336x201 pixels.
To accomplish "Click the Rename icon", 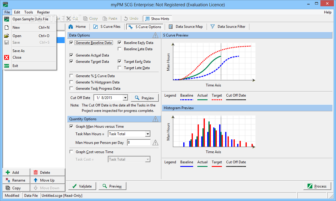I will point(8,180).
